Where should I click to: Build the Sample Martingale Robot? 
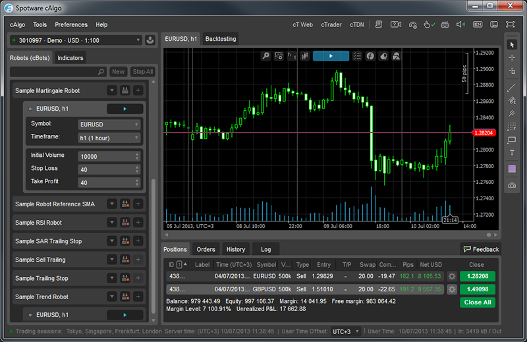[125, 90]
